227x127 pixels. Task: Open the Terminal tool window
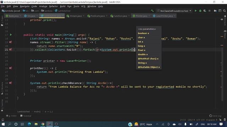pos(26,116)
